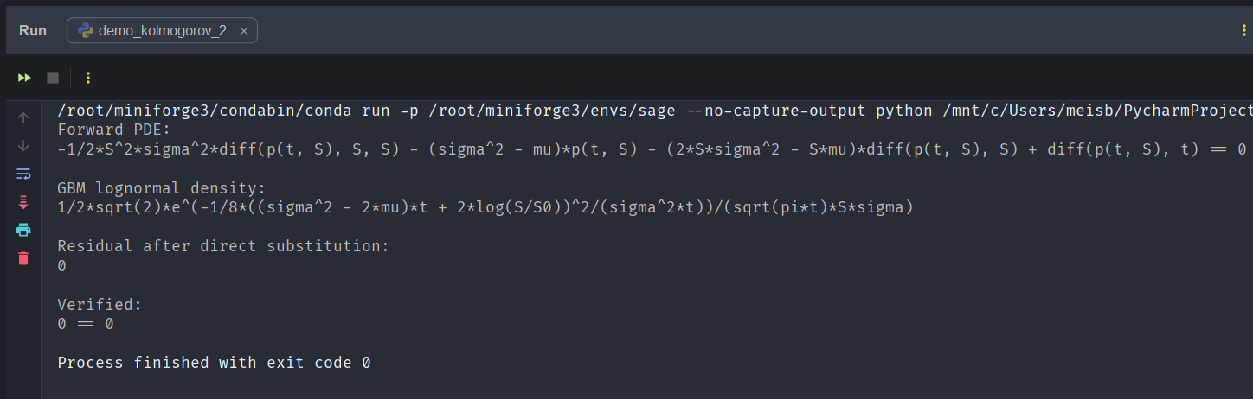Open Run tool window options menu
This screenshot has width=1253, height=399.
[x=1244, y=31]
